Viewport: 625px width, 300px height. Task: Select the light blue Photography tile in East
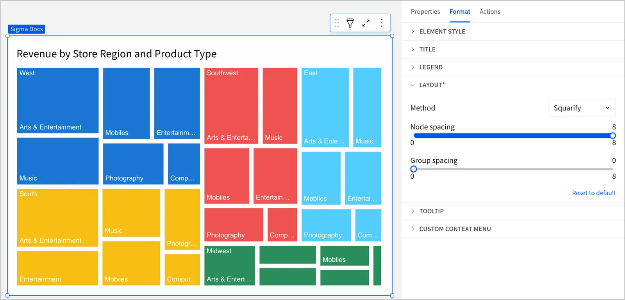326,225
